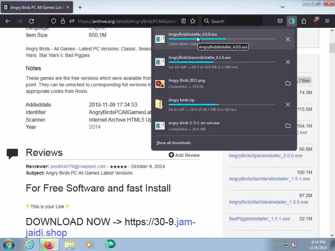Download AngryBirdsStarWarsInstaller_1.5.0.exe
The width and height of the screenshot is (335, 251).
(x=269, y=202)
